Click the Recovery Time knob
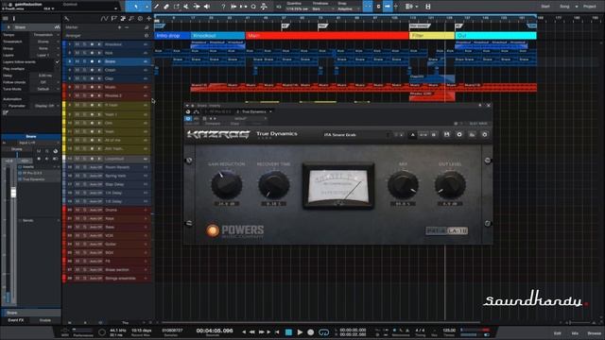The height and width of the screenshot is (340, 605). pyautogui.click(x=273, y=185)
